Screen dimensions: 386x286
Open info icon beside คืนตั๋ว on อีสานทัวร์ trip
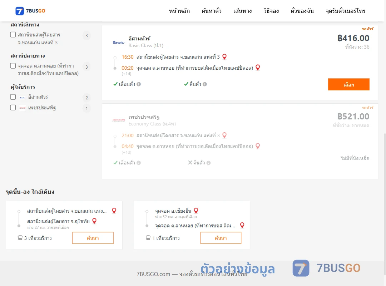coord(205,84)
